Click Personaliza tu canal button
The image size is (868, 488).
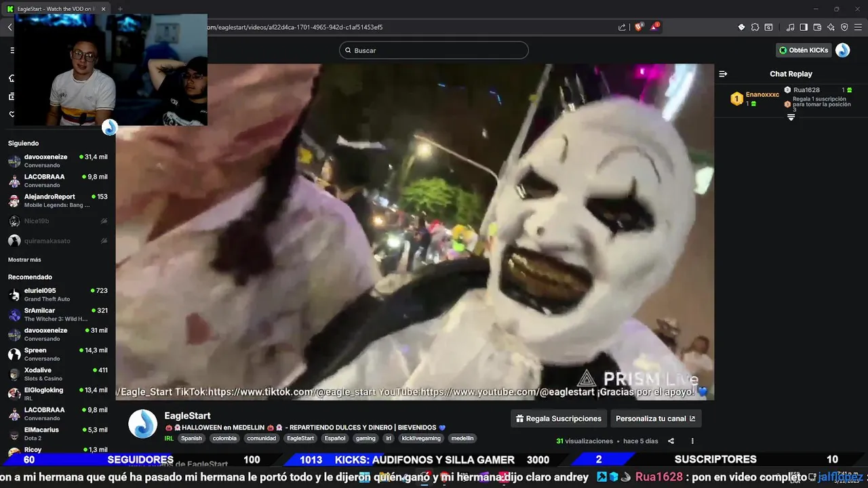pyautogui.click(x=656, y=419)
